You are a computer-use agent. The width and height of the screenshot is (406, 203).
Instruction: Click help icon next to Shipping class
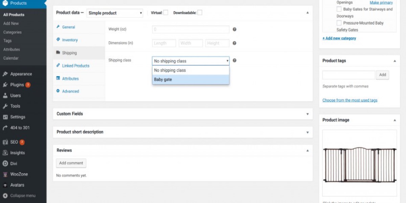point(234,61)
